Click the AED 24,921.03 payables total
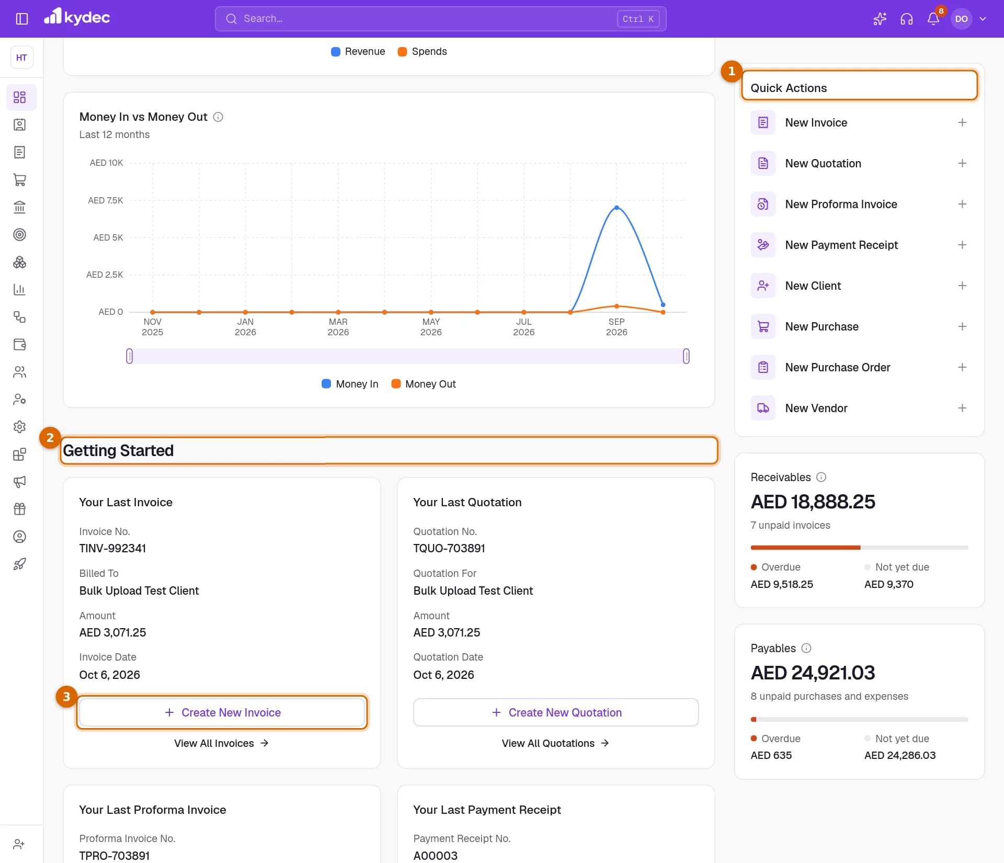The height and width of the screenshot is (863, 1004). (813, 673)
